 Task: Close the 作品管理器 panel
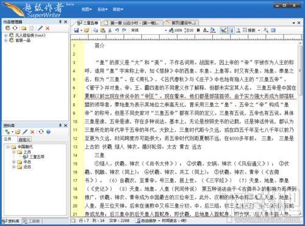(x=65, y=21)
